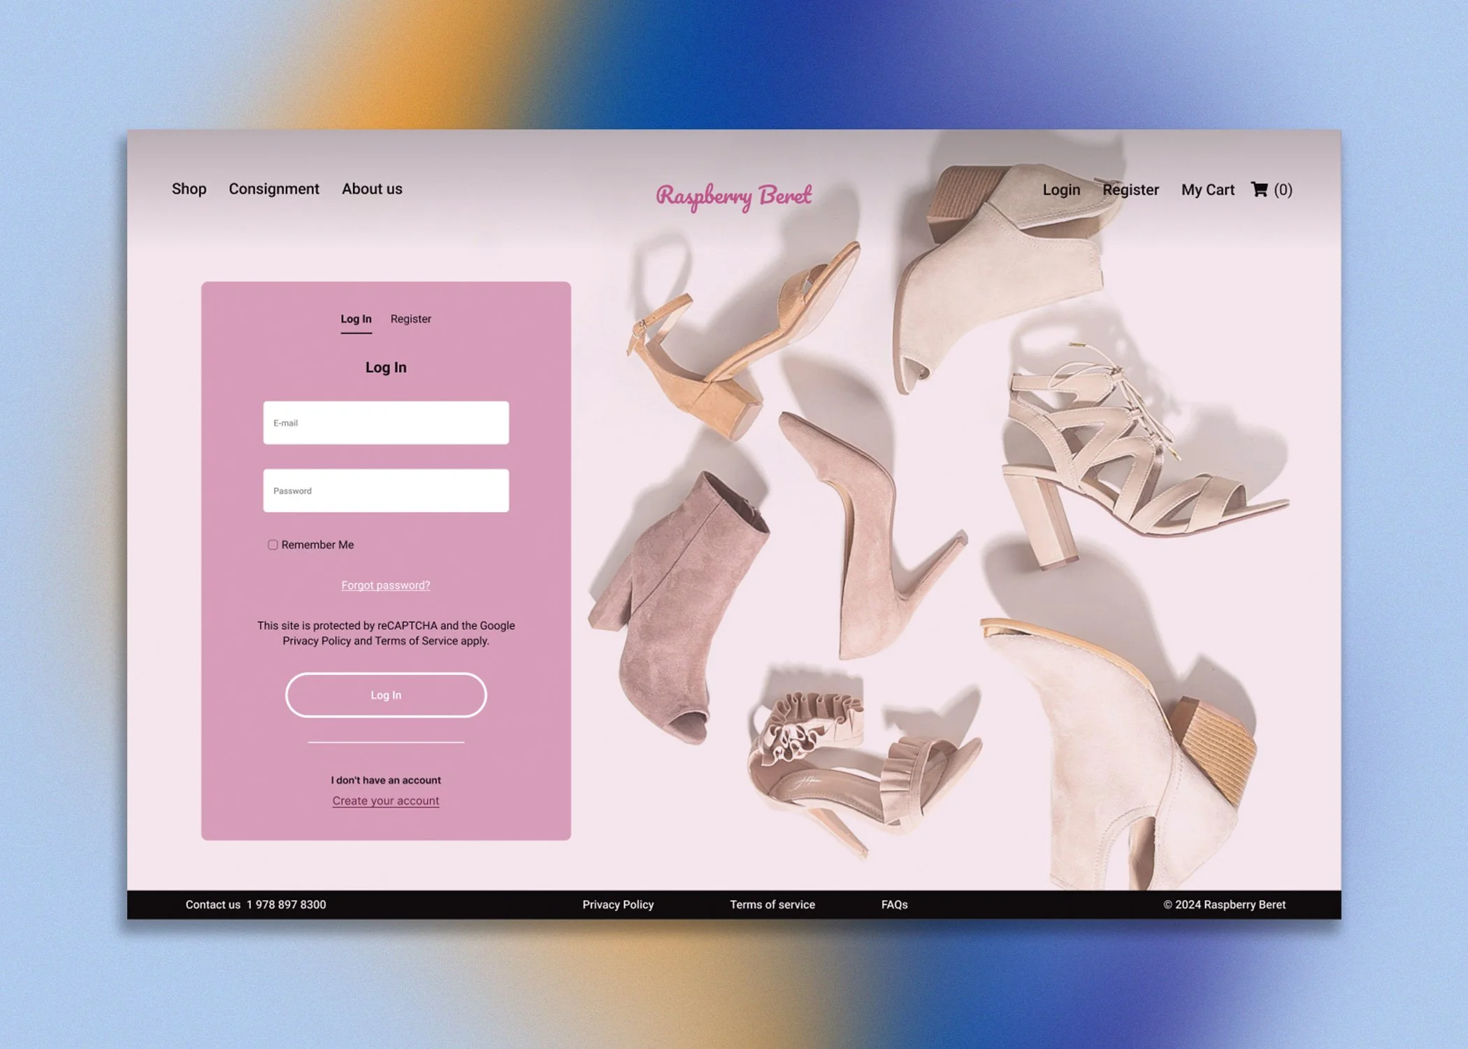Screen dimensions: 1468x1049
Task: Switch to the Register tab
Action: (410, 319)
